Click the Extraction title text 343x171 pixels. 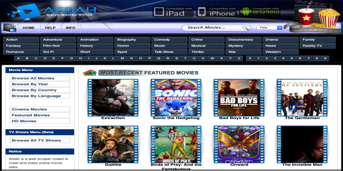(113, 118)
